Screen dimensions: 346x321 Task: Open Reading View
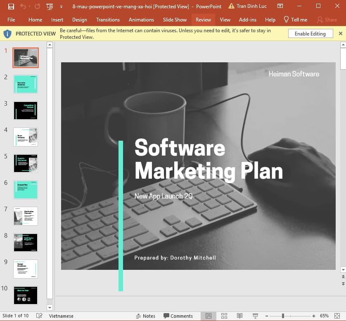coord(240,316)
